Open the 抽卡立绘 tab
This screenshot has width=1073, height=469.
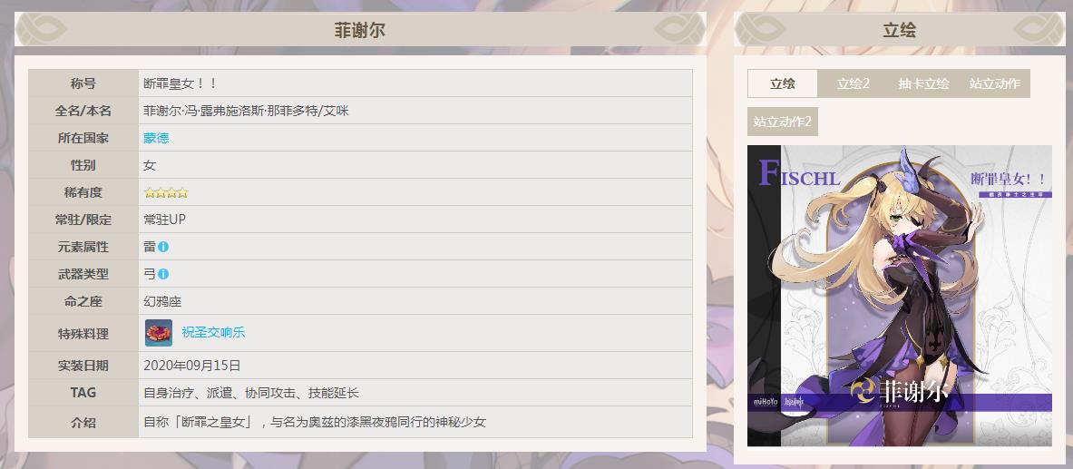click(923, 83)
